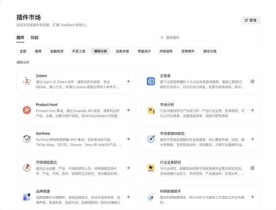
Task: Click the Sorftime description text
Action: 79,142
